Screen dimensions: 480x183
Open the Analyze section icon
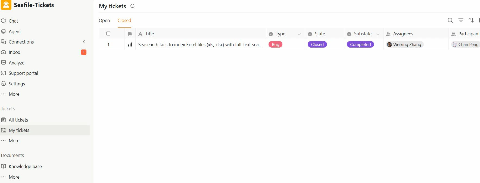pos(4,63)
